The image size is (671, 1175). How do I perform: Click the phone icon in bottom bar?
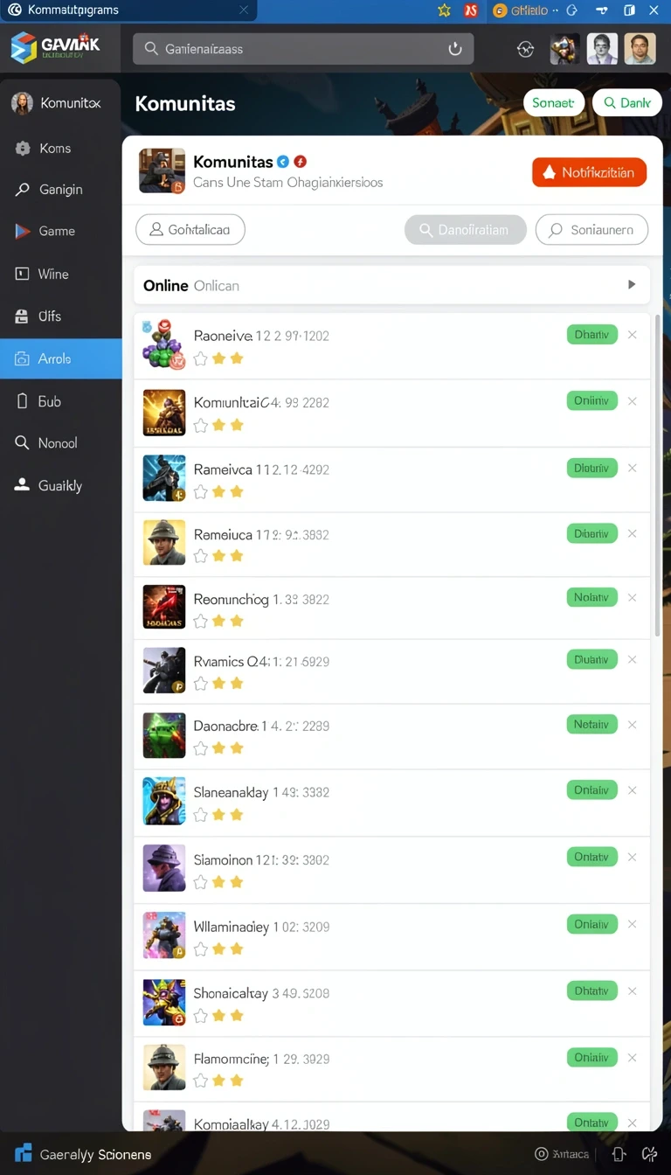pos(619,1154)
